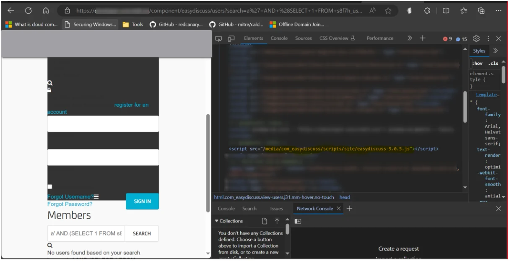
Task: Add a new tool tab in DevTools top bar
Action: (x=423, y=38)
